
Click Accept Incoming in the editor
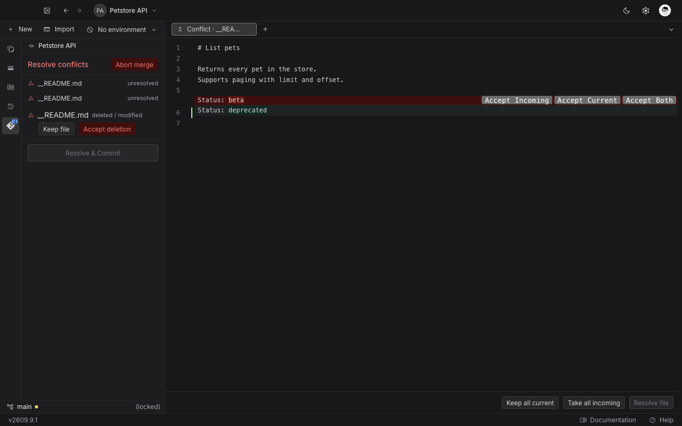click(517, 100)
